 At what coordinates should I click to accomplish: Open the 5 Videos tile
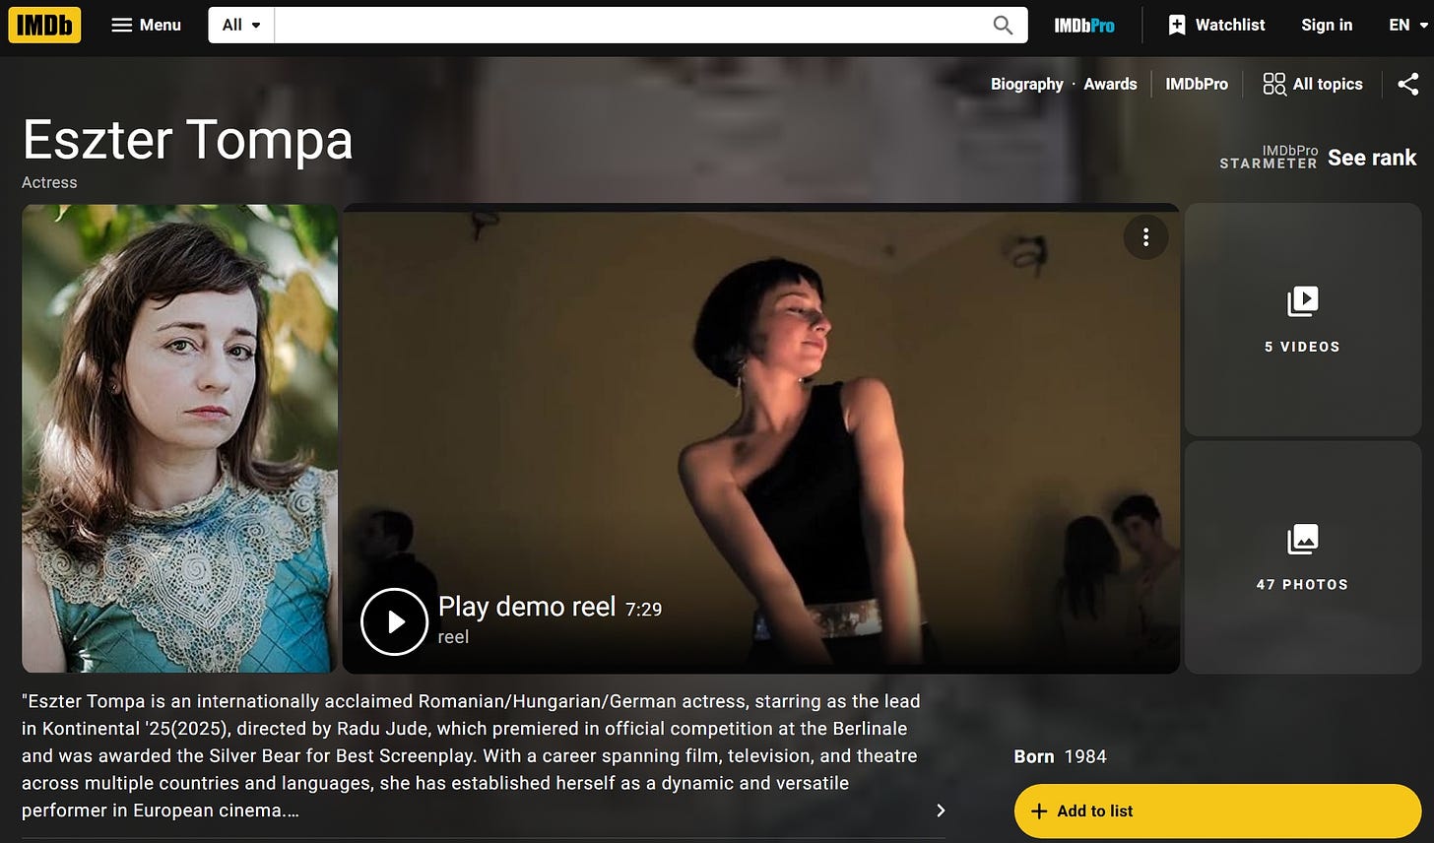[1302, 320]
